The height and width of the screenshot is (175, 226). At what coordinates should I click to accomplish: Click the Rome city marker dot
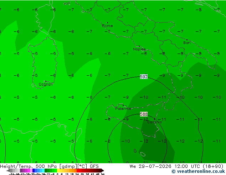[107, 22]
